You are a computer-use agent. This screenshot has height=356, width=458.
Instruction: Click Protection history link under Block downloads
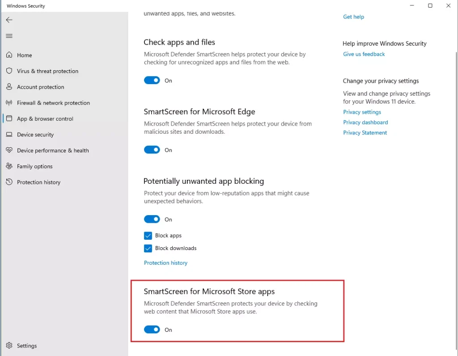(x=165, y=263)
